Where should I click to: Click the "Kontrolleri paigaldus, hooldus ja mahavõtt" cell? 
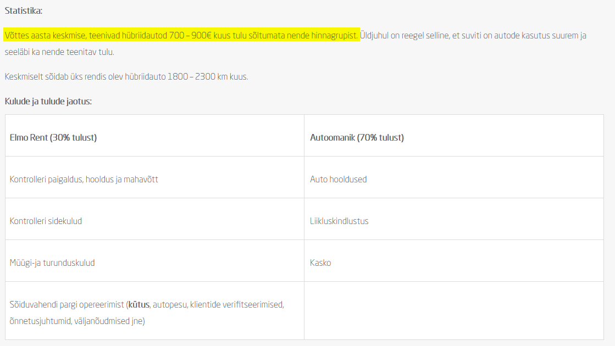coord(84,179)
